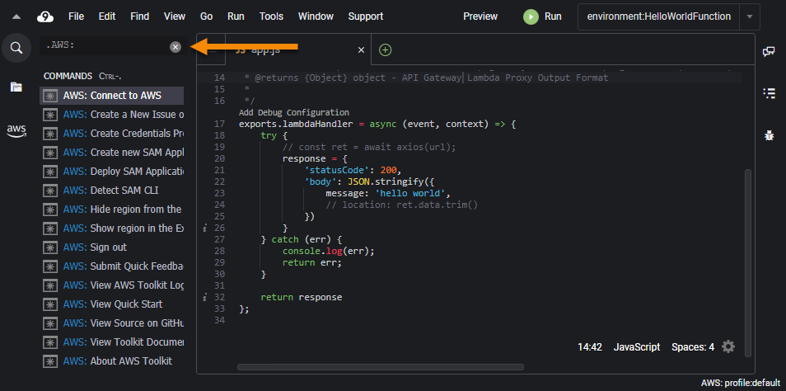Run AWS: Sign out command
Viewport: 786px width, 391px height.
(x=112, y=247)
